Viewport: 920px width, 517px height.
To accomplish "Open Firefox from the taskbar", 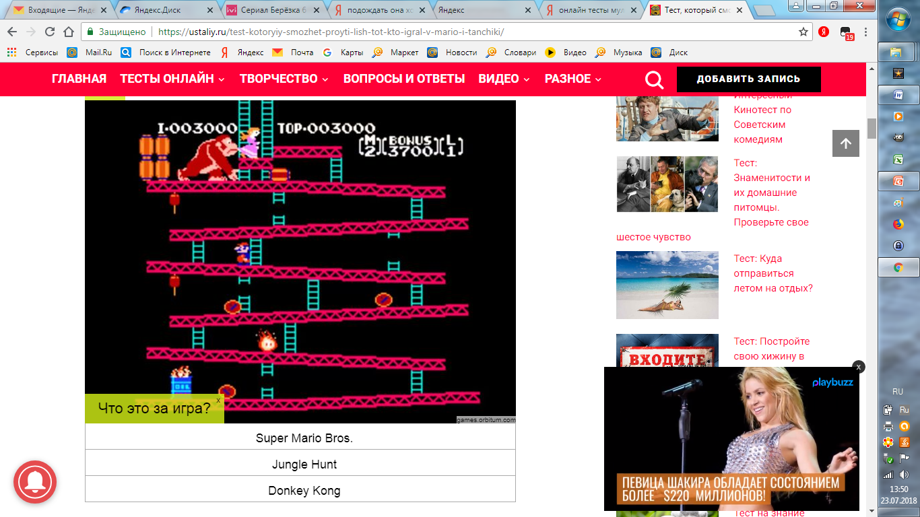I will [897, 224].
